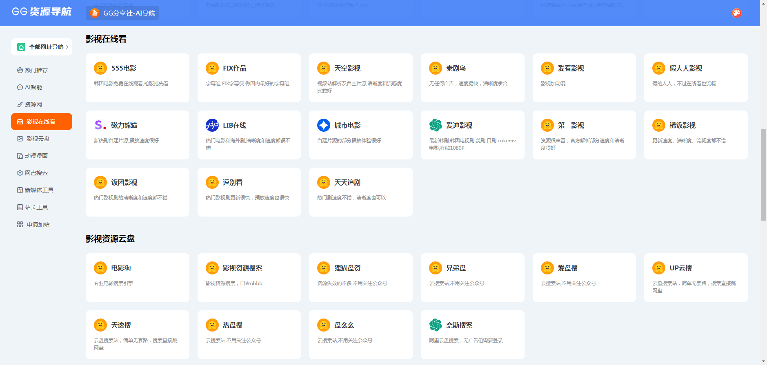
Task: Open the 稀饭影视 card title
Action: (x=683, y=125)
